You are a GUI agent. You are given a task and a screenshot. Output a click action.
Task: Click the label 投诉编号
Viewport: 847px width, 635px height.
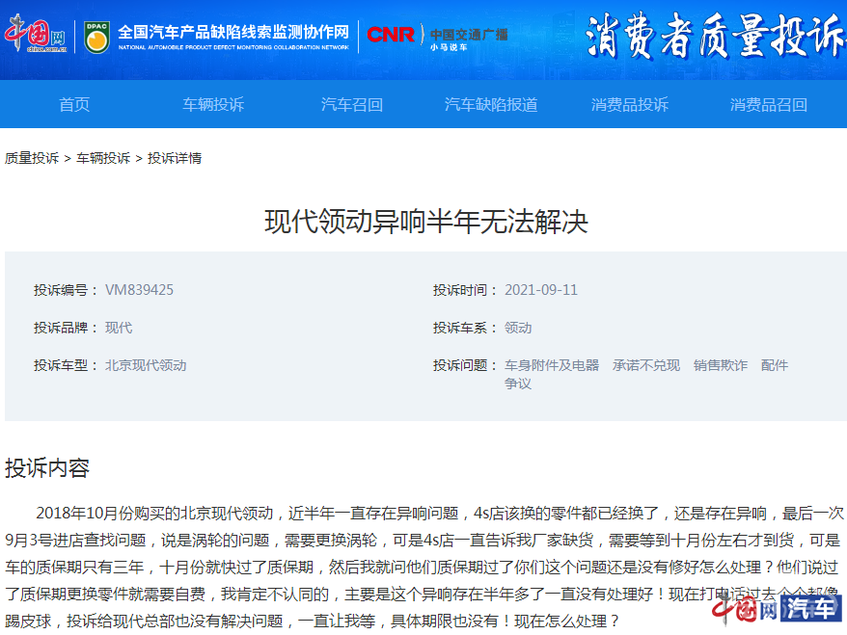tap(66, 290)
